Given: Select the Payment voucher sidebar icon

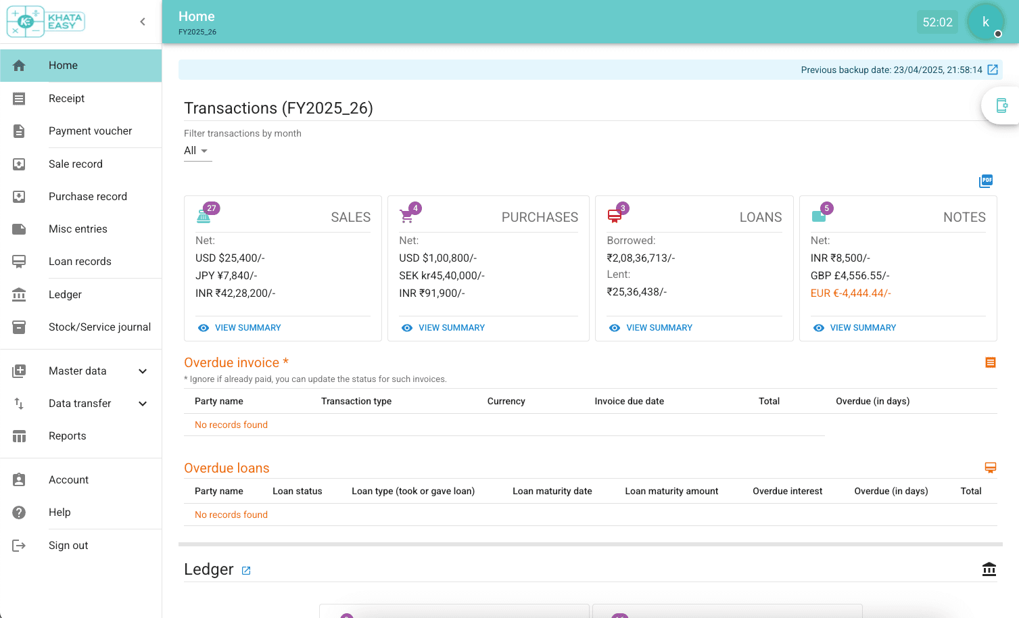Looking at the screenshot, I should click(18, 130).
